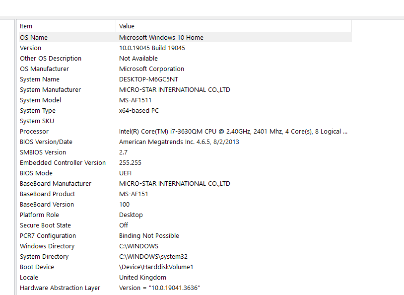Select the System Manufacturer row
Viewport: 404px width, 295px height.
185,90
